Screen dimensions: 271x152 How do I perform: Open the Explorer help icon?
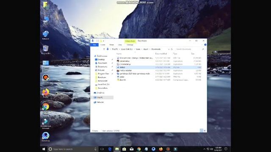click(x=205, y=45)
